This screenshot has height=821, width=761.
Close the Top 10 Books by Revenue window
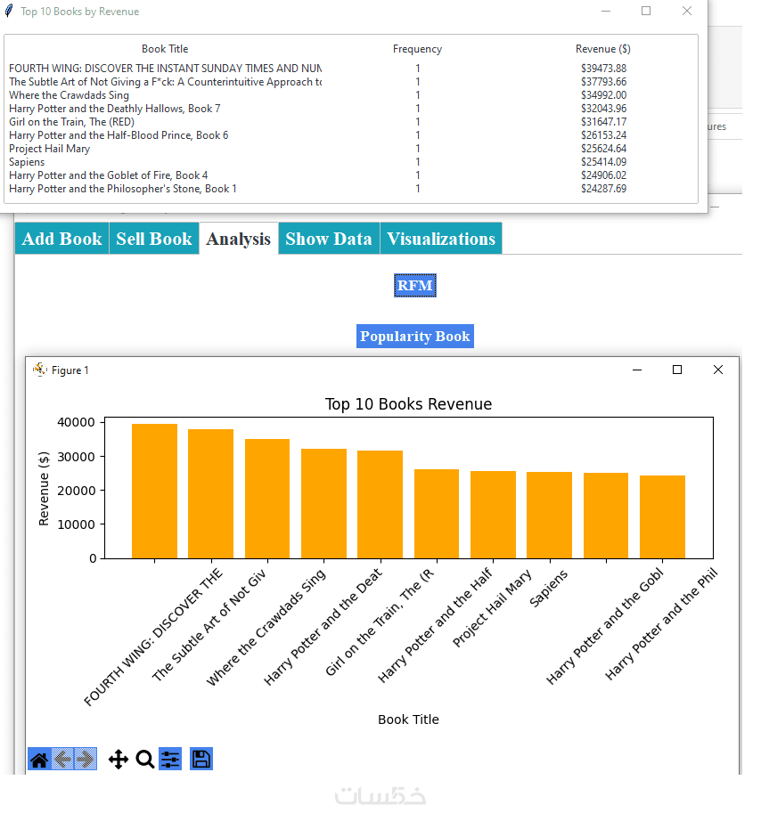coord(687,11)
